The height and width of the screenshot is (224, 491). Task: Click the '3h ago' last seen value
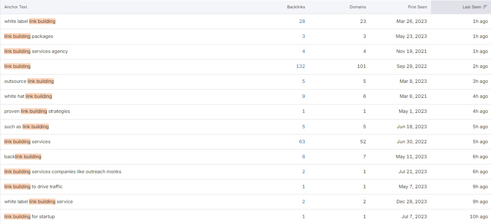(480, 81)
